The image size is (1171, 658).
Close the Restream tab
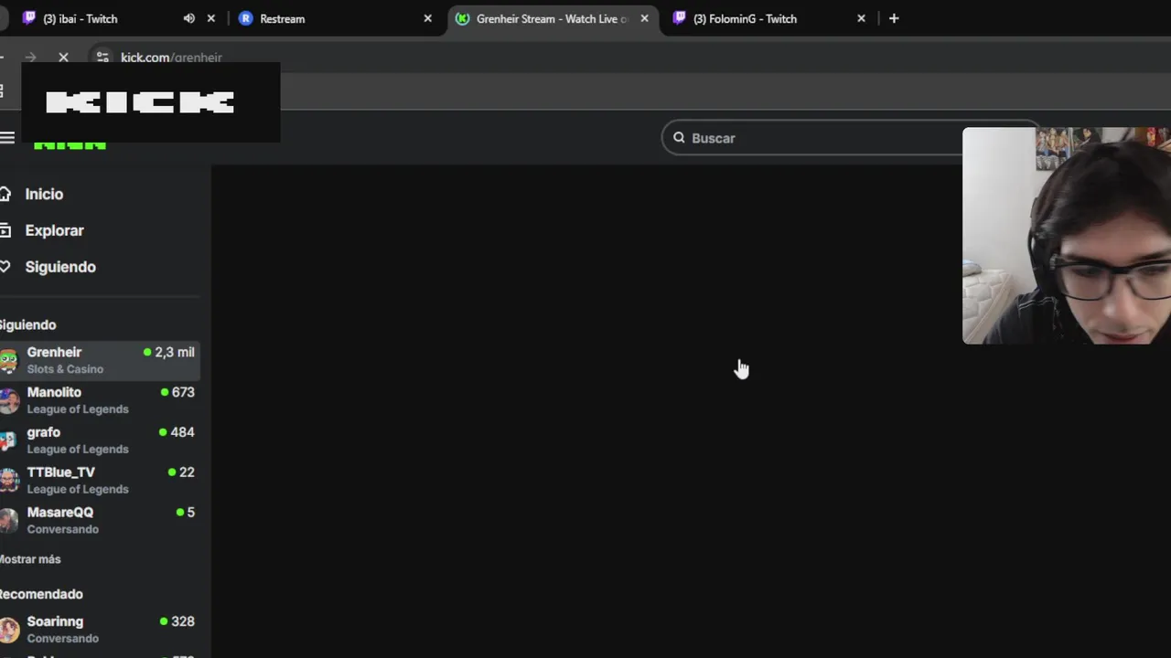coord(427,18)
